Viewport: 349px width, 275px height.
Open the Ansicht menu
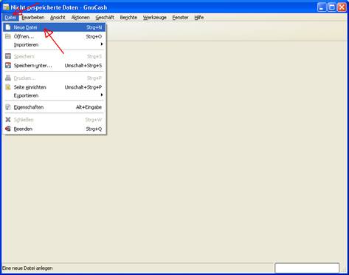tap(58, 18)
